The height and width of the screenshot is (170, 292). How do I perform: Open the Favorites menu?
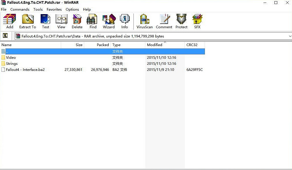pyautogui.click(x=54, y=9)
